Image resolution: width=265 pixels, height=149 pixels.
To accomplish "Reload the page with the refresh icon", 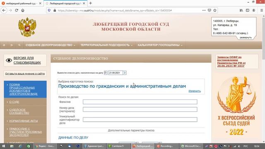I will (x=17, y=10).
